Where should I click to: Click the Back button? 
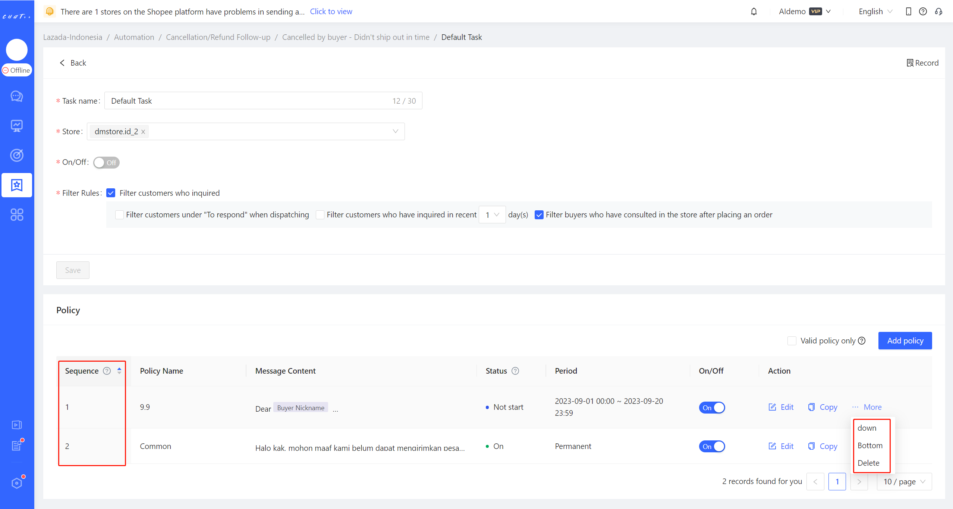(x=73, y=63)
